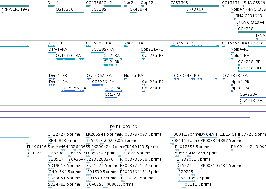Select EST RP003494037.5prime
The height and width of the screenshot is (189, 266).
tap(121, 137)
